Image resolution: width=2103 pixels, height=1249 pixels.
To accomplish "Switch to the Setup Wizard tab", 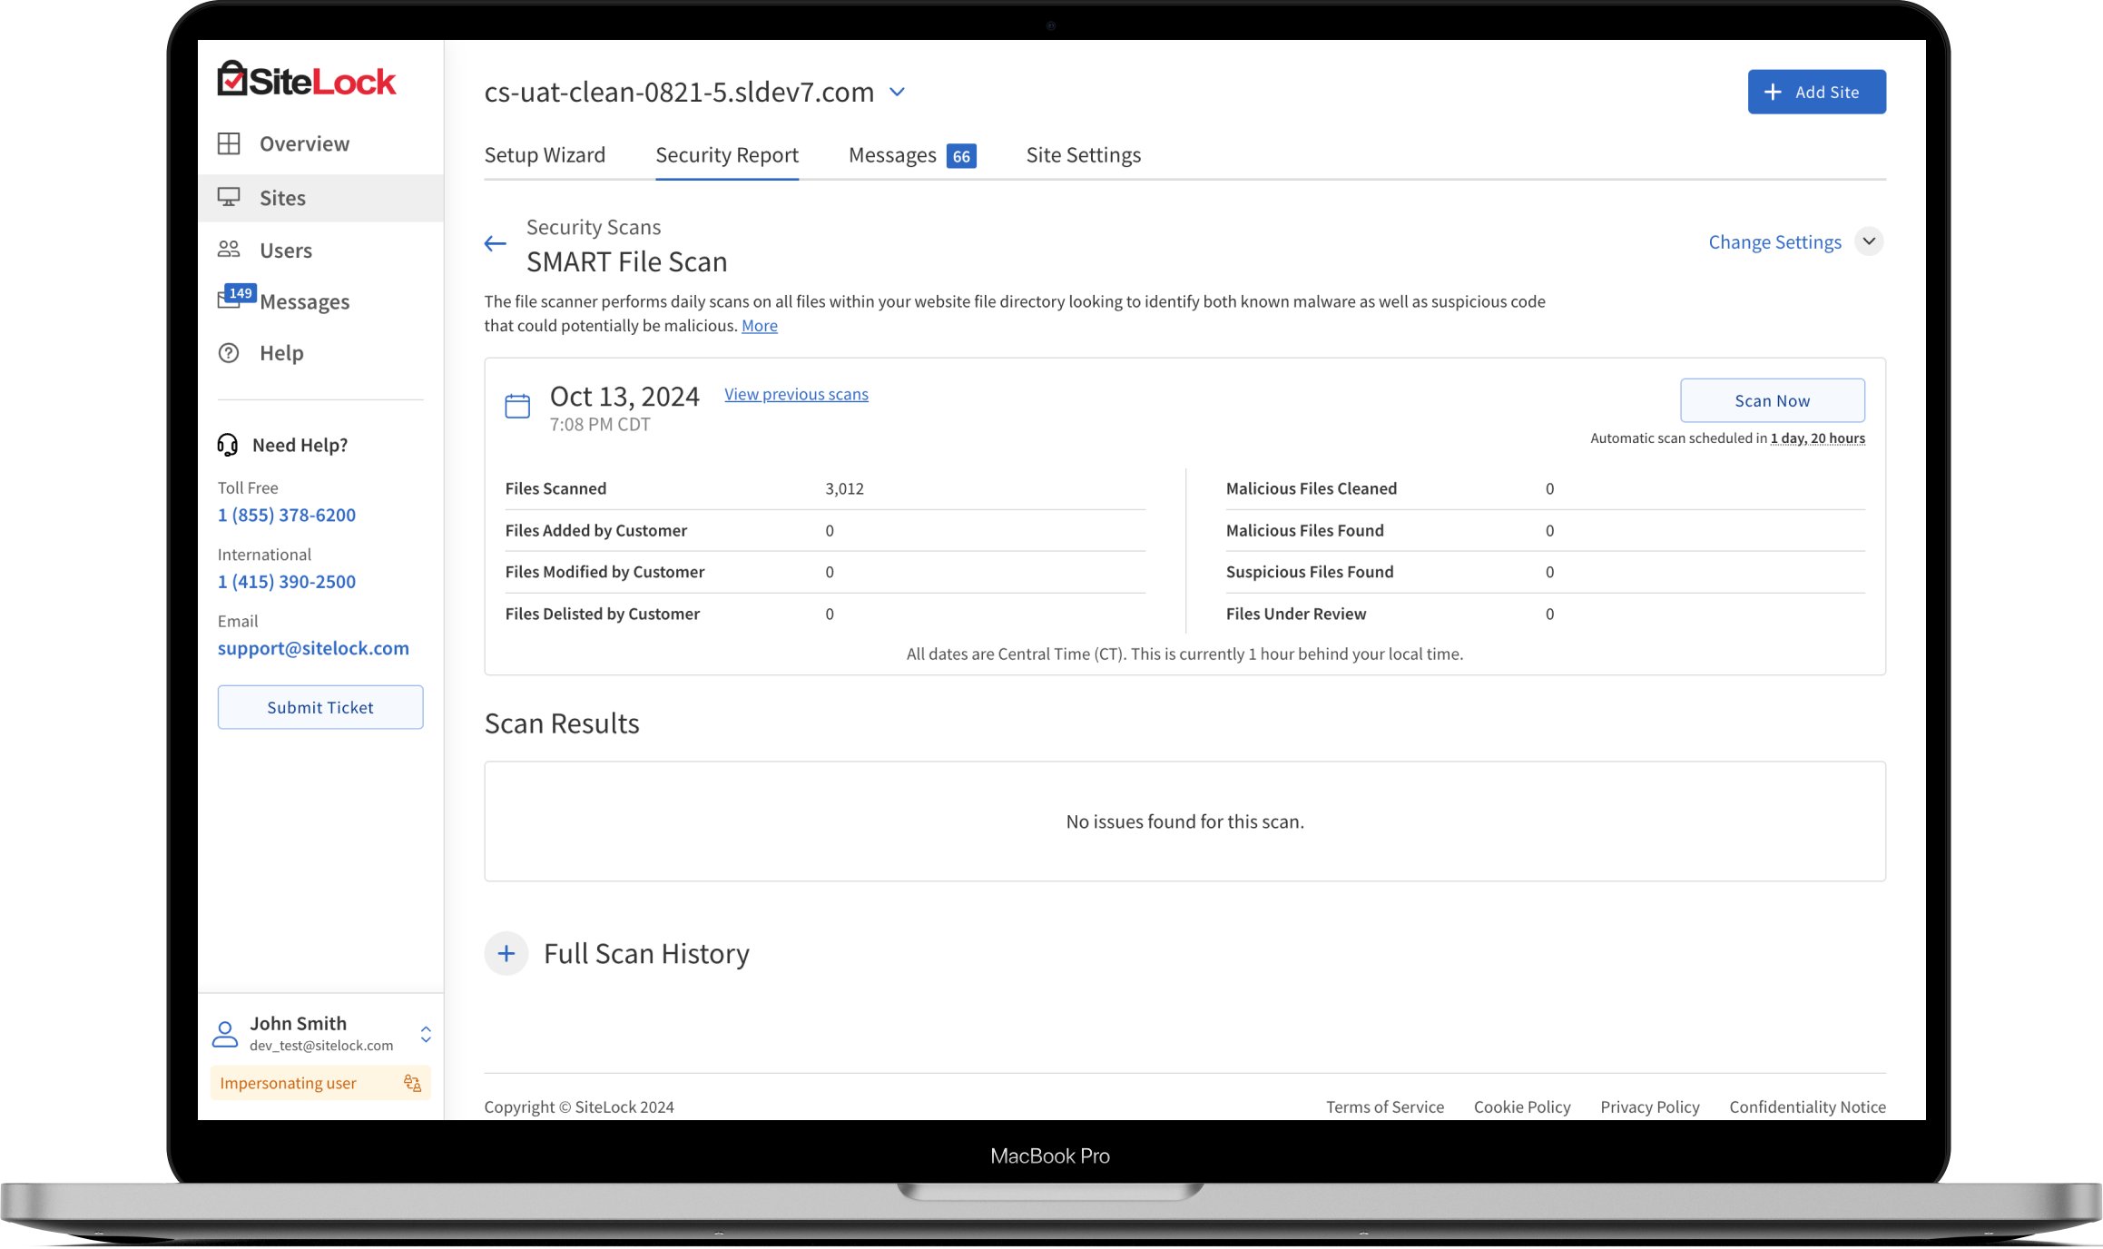I will pyautogui.click(x=545, y=155).
